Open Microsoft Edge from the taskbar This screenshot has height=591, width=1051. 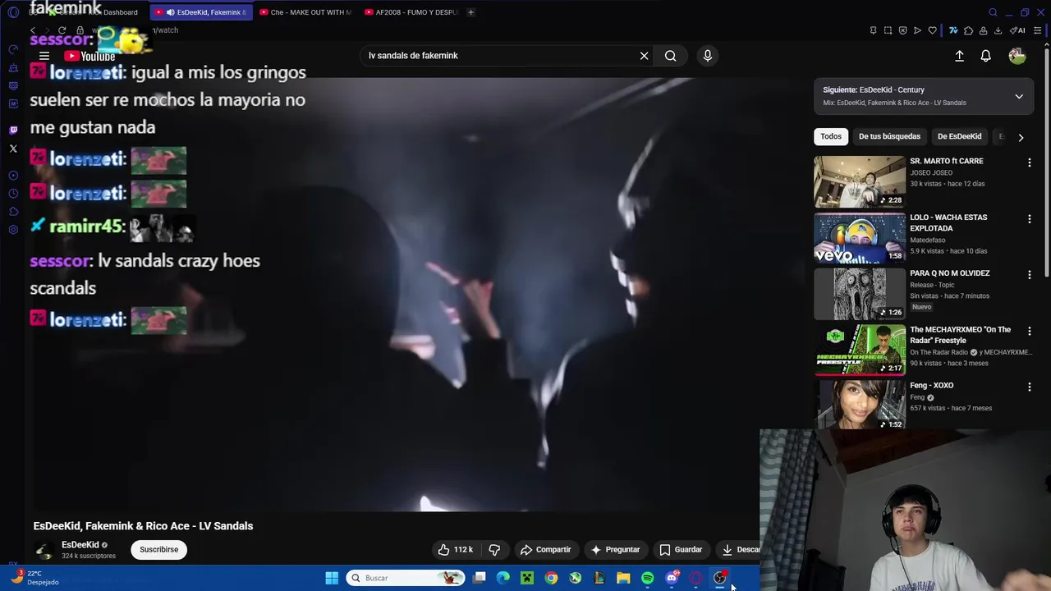(x=503, y=578)
